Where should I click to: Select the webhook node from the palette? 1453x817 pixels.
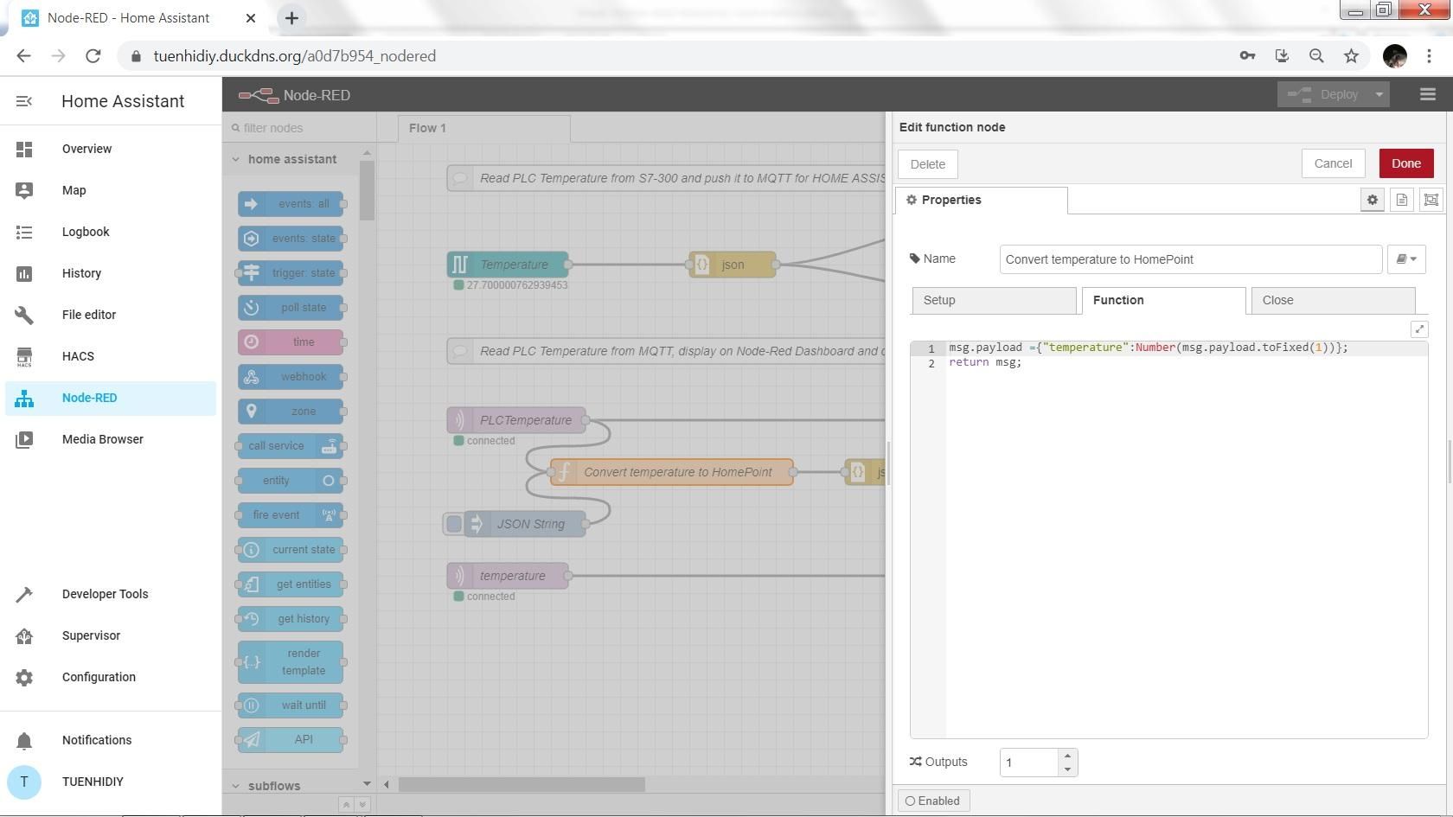point(290,376)
